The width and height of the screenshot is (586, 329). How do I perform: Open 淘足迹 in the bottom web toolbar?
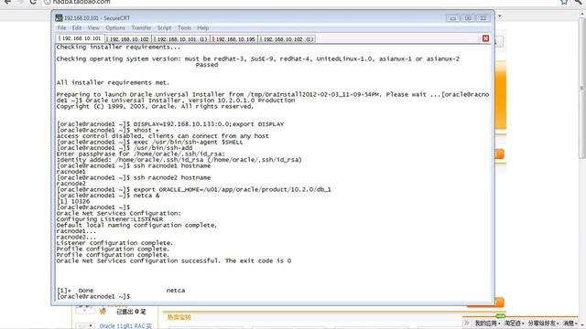514,323
